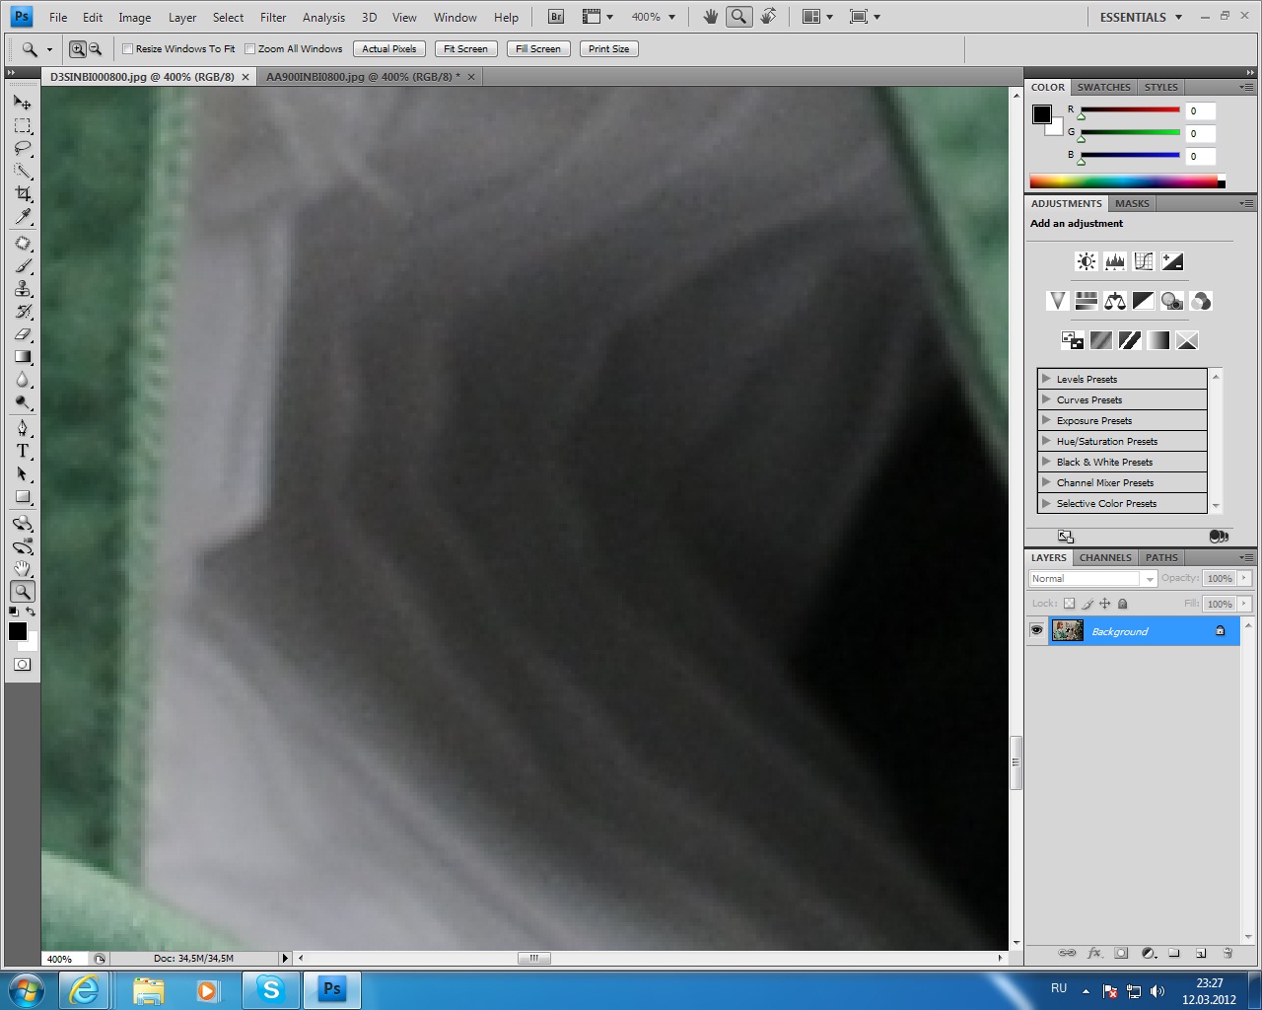The image size is (1262, 1010).
Task: Open Skype from the Windows taskbar
Action: point(270,989)
